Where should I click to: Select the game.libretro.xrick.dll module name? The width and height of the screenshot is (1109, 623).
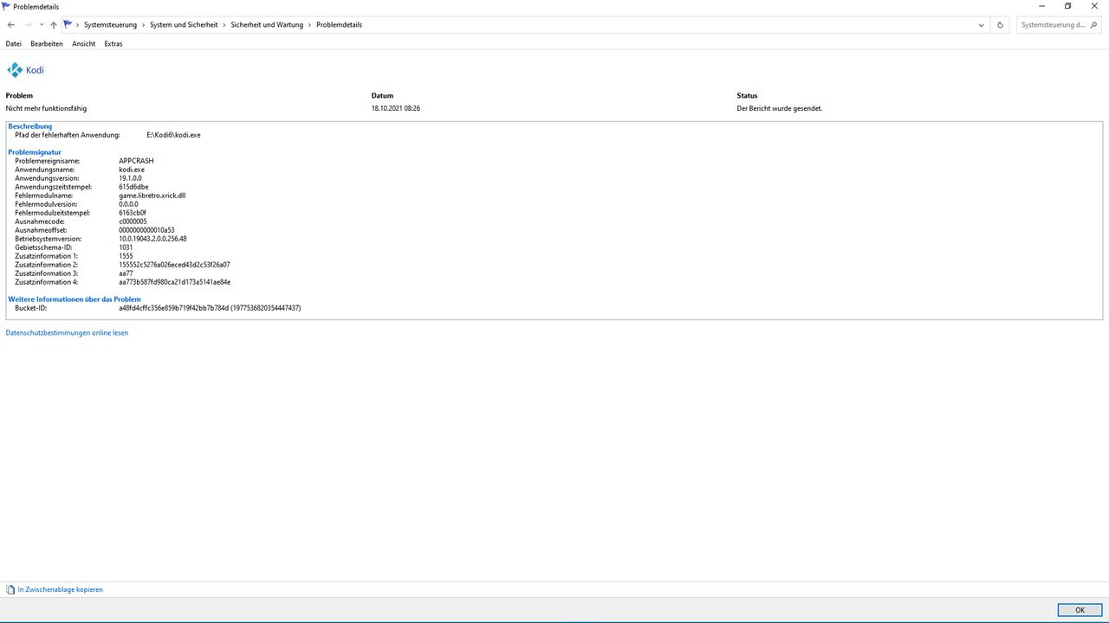click(152, 196)
